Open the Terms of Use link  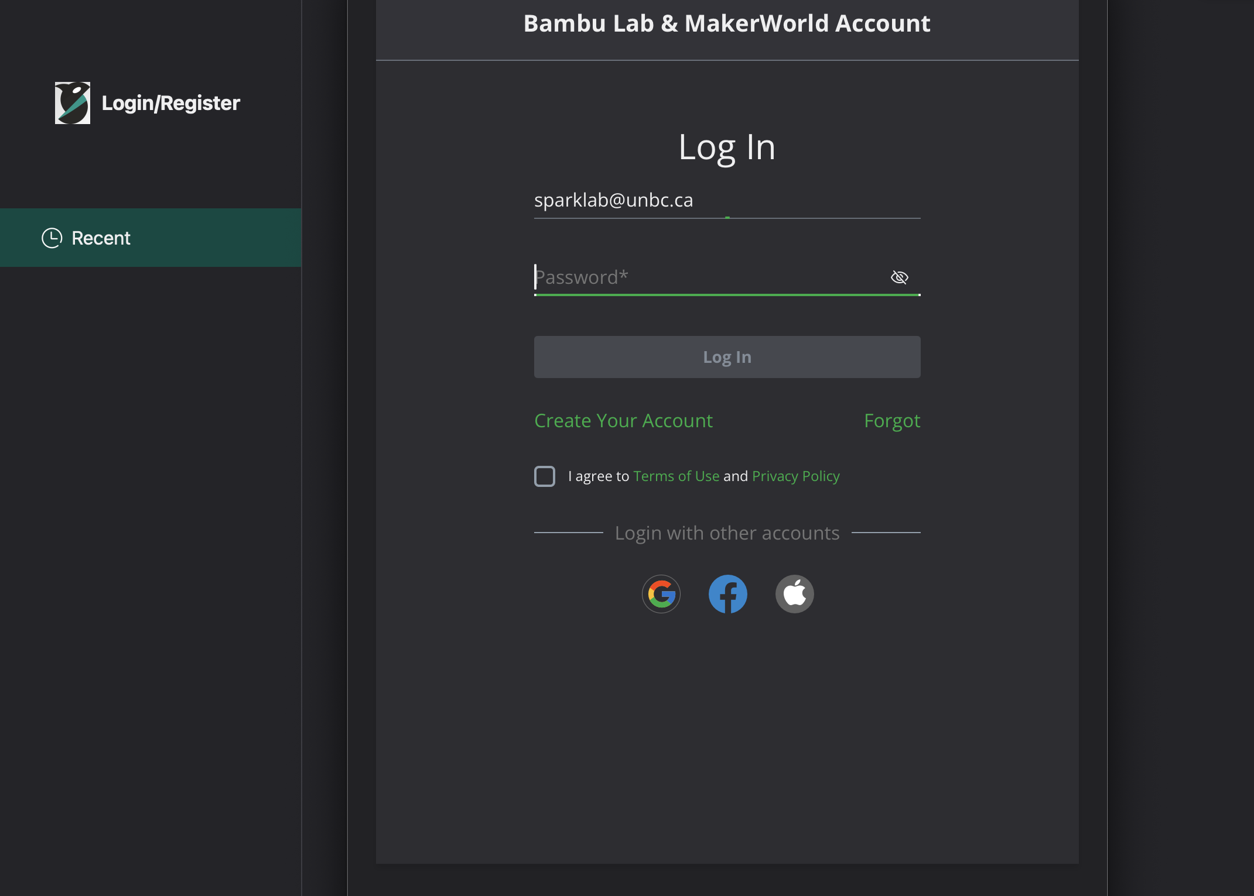[676, 476]
